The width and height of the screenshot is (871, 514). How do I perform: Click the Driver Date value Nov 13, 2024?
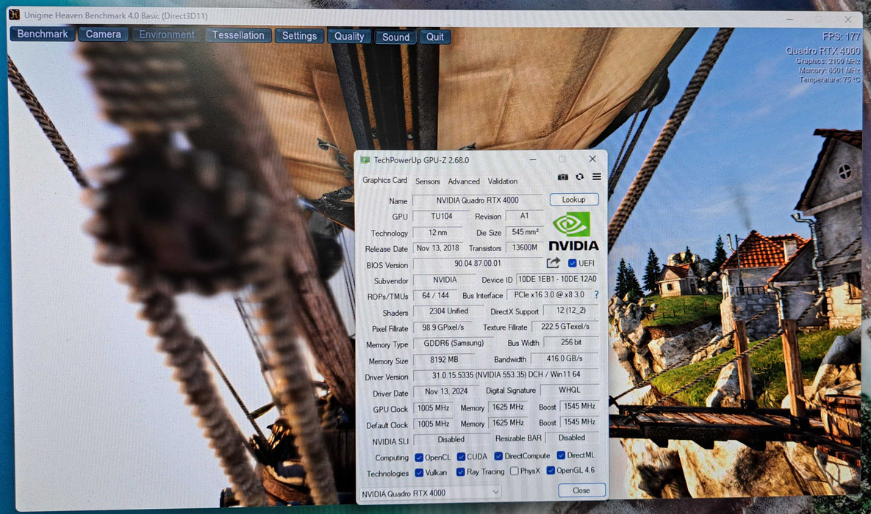click(x=446, y=391)
